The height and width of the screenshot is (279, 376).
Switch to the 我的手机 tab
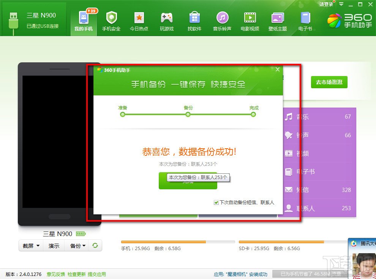coord(83,20)
